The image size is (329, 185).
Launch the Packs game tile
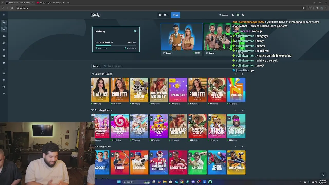tap(236, 90)
